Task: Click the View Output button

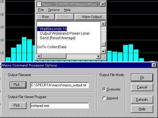Action: coord(90,17)
